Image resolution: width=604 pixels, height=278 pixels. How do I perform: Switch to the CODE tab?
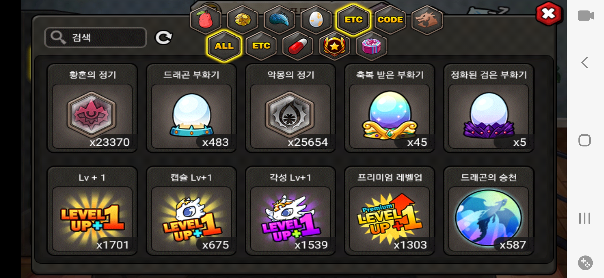click(390, 20)
